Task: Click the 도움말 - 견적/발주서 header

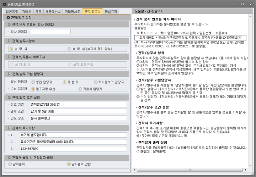Action: coord(192,11)
